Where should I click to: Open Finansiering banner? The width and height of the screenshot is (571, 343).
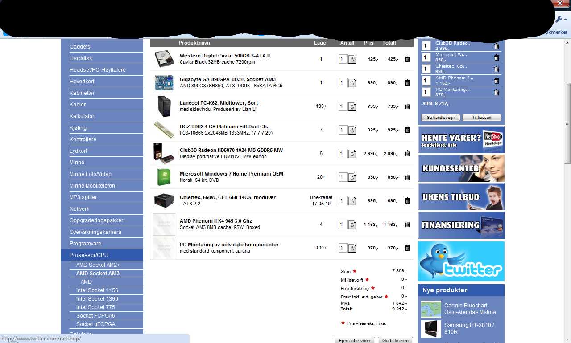point(461,225)
